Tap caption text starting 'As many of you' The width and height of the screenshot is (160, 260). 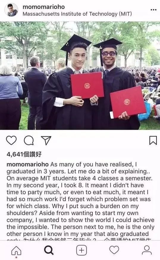click(x=80, y=199)
